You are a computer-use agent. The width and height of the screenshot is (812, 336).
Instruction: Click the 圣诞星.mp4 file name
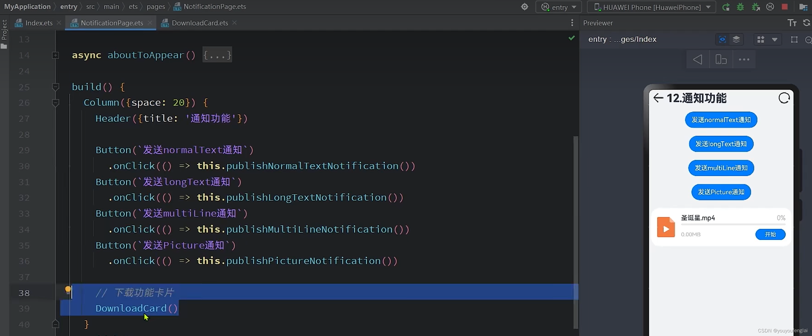698,218
